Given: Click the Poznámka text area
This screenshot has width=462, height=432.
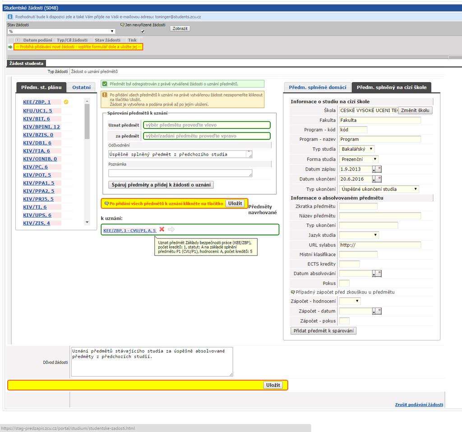Looking at the screenshot, I should pyautogui.click(x=180, y=173).
